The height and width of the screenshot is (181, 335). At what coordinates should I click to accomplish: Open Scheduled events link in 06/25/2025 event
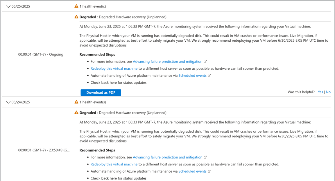(x=192, y=75)
